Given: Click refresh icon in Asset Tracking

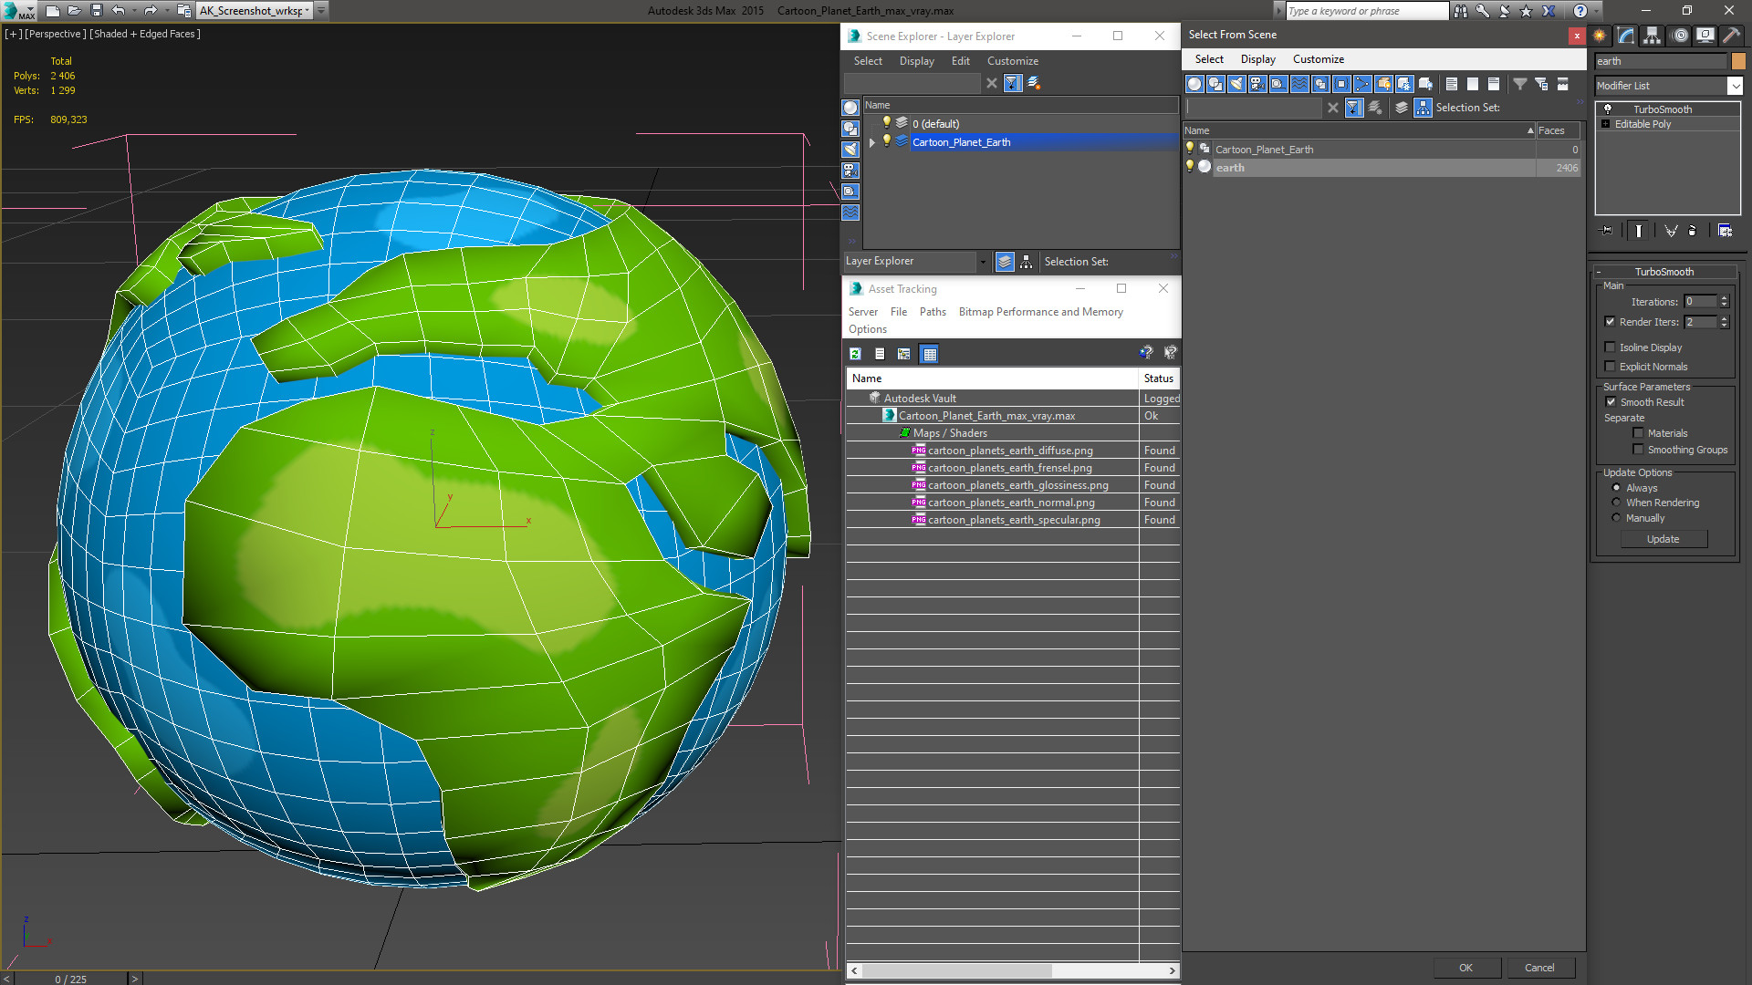Looking at the screenshot, I should point(855,354).
